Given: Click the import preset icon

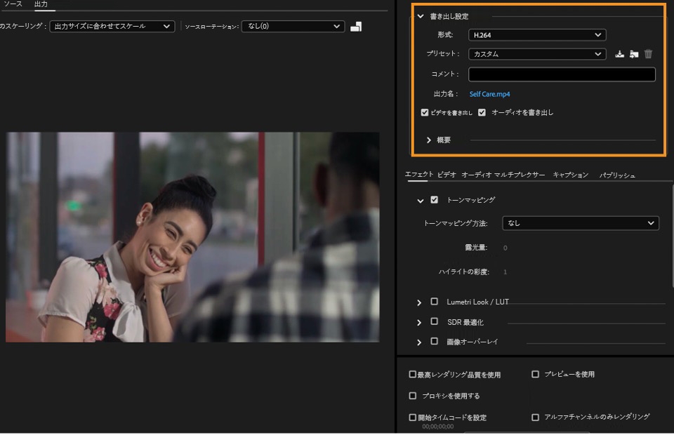Looking at the screenshot, I should [634, 54].
